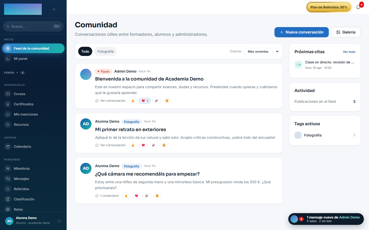
Task: Click the Buscar search field
Action: [x=33, y=26]
